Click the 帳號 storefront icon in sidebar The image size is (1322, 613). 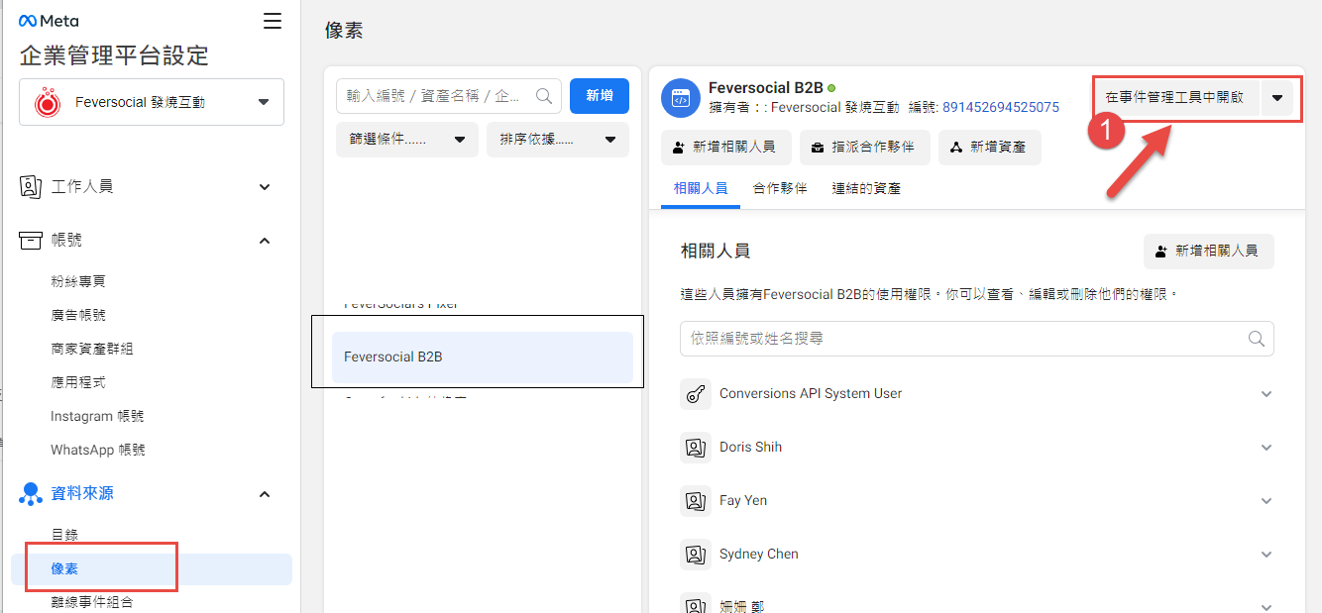(28, 240)
